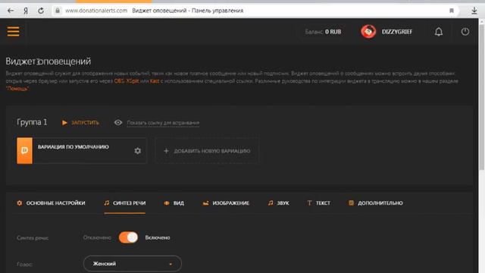The height and width of the screenshot is (273, 485).
Task: Open the XSplit link in description
Action: [x=133, y=81]
